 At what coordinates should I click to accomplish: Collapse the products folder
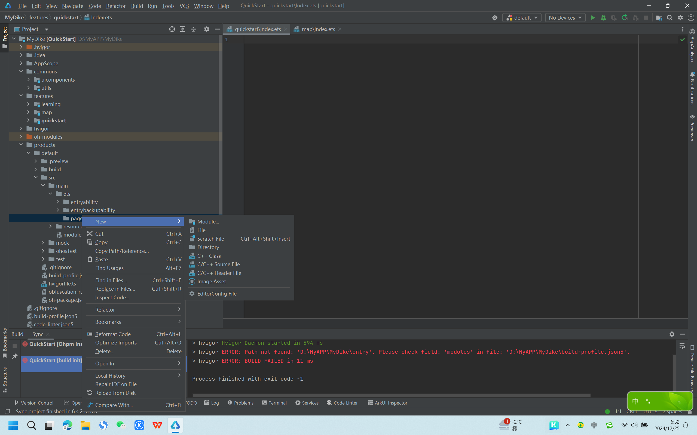pyautogui.click(x=21, y=145)
